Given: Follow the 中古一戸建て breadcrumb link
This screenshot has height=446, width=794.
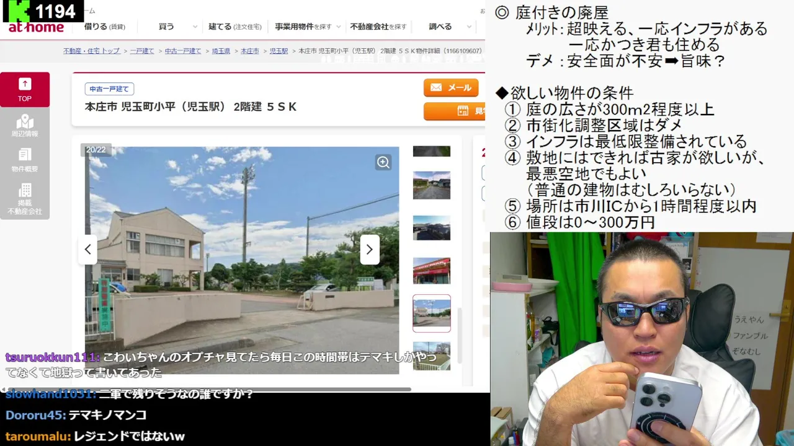Looking at the screenshot, I should tap(183, 51).
